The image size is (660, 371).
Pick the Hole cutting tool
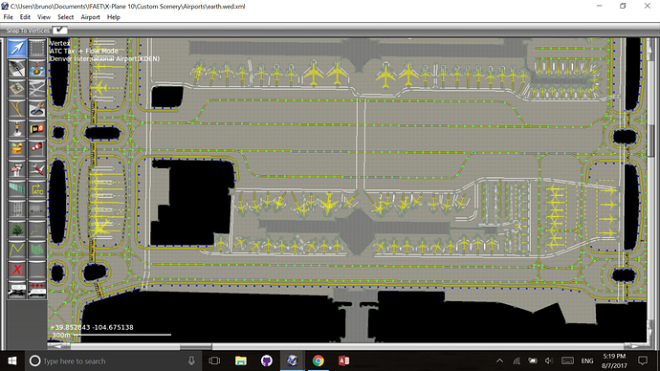tap(37, 108)
